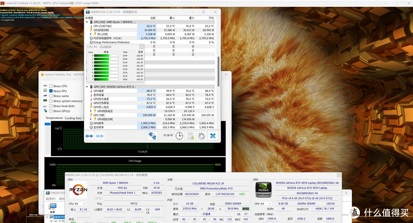Click the Core 0 frequency bar
413x223 pixels.
(x=106, y=55)
